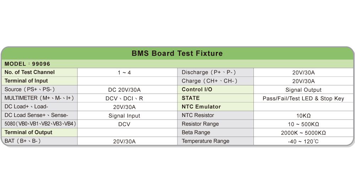Select the BAT (B+, B-) label
Image resolution: width=355 pixels, height=196 pixels.
(23, 141)
